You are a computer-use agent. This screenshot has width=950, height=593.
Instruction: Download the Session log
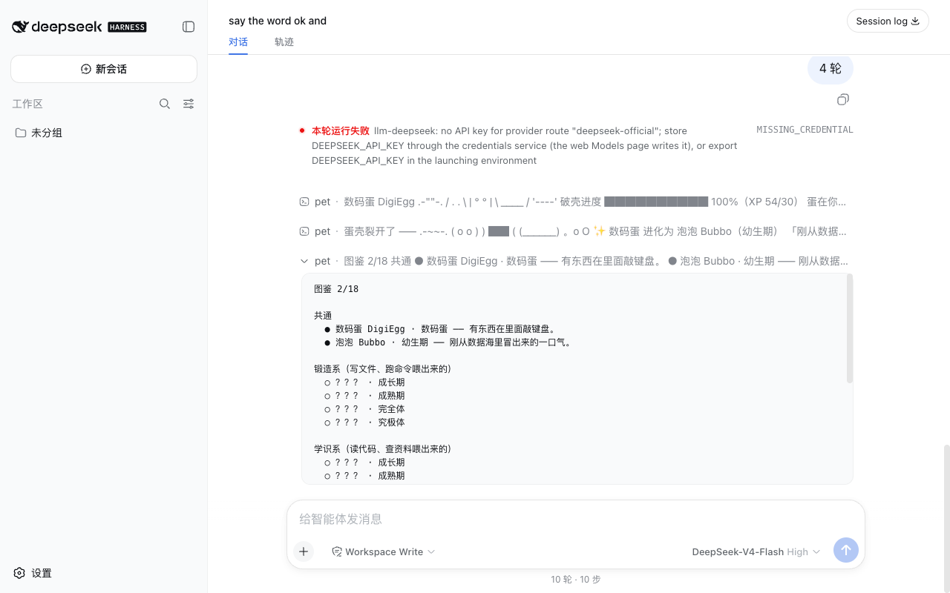[888, 21]
